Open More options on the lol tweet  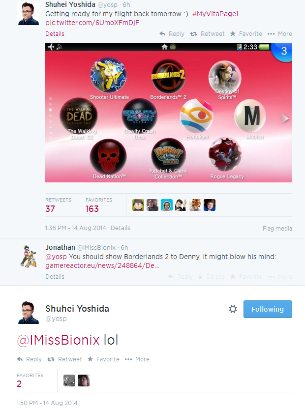click(137, 359)
